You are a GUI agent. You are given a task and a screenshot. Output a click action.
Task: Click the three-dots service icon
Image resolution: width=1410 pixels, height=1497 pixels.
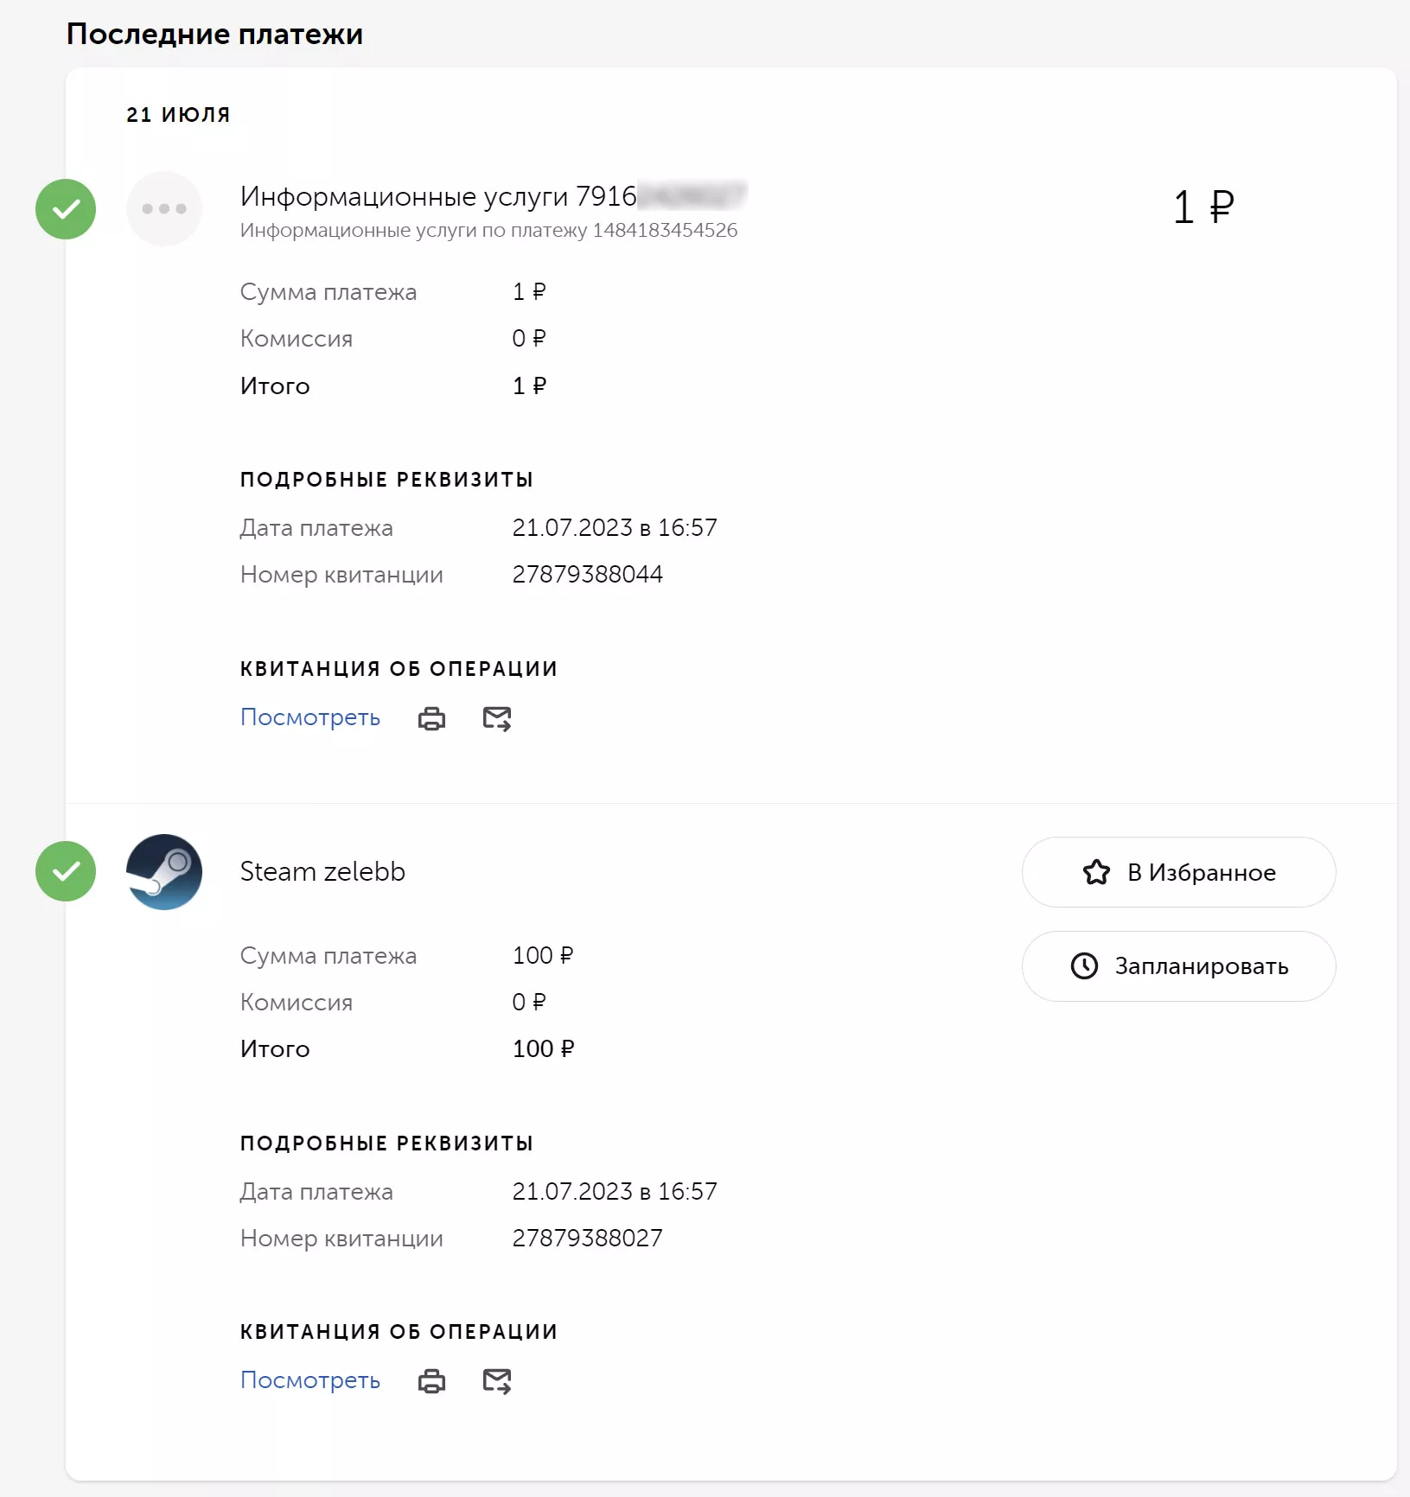pos(164,208)
